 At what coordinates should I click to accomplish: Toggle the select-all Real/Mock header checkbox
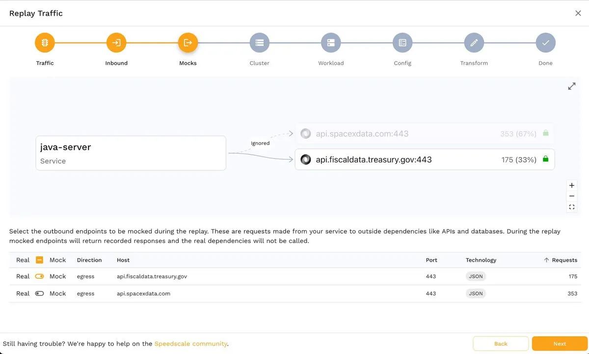(40, 260)
